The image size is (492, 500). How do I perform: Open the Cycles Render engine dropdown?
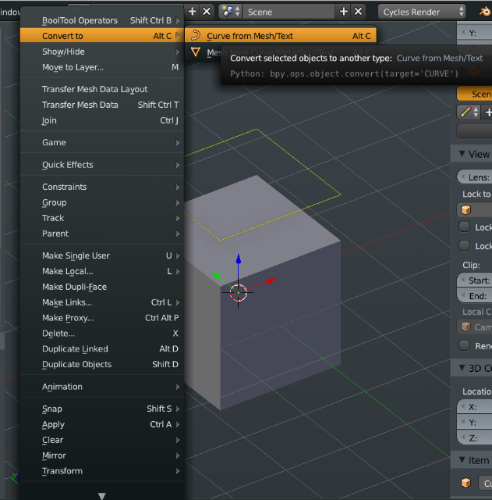pyautogui.click(x=422, y=12)
